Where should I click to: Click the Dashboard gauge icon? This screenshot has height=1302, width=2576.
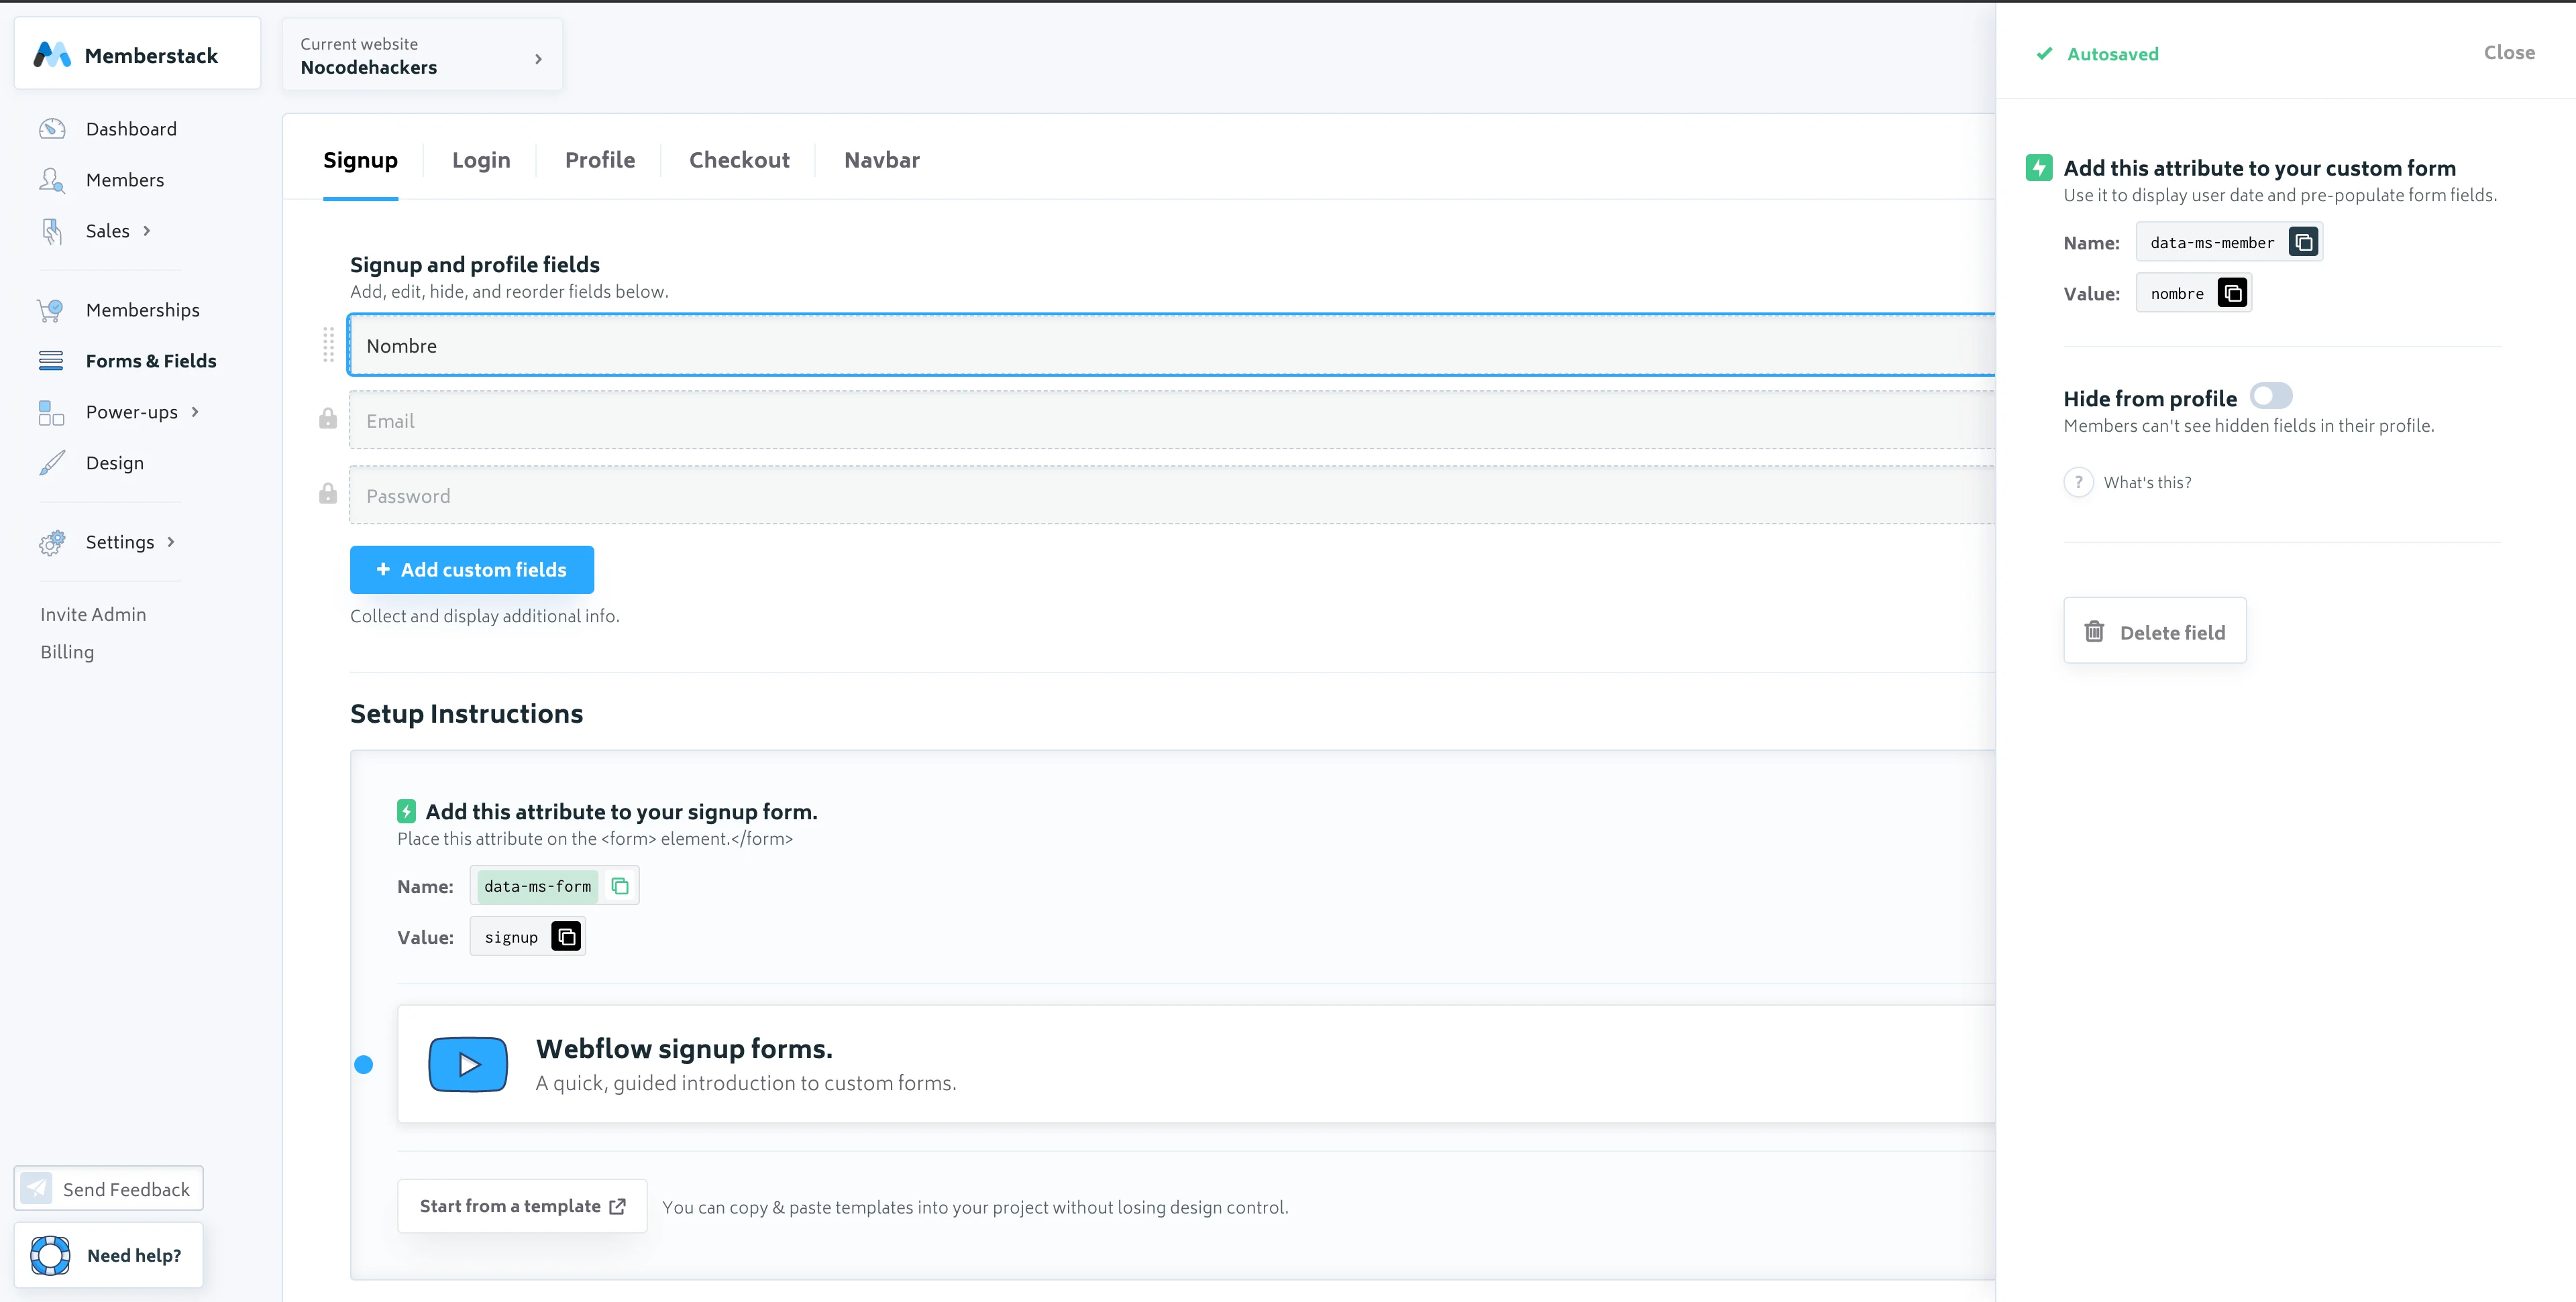(52, 129)
